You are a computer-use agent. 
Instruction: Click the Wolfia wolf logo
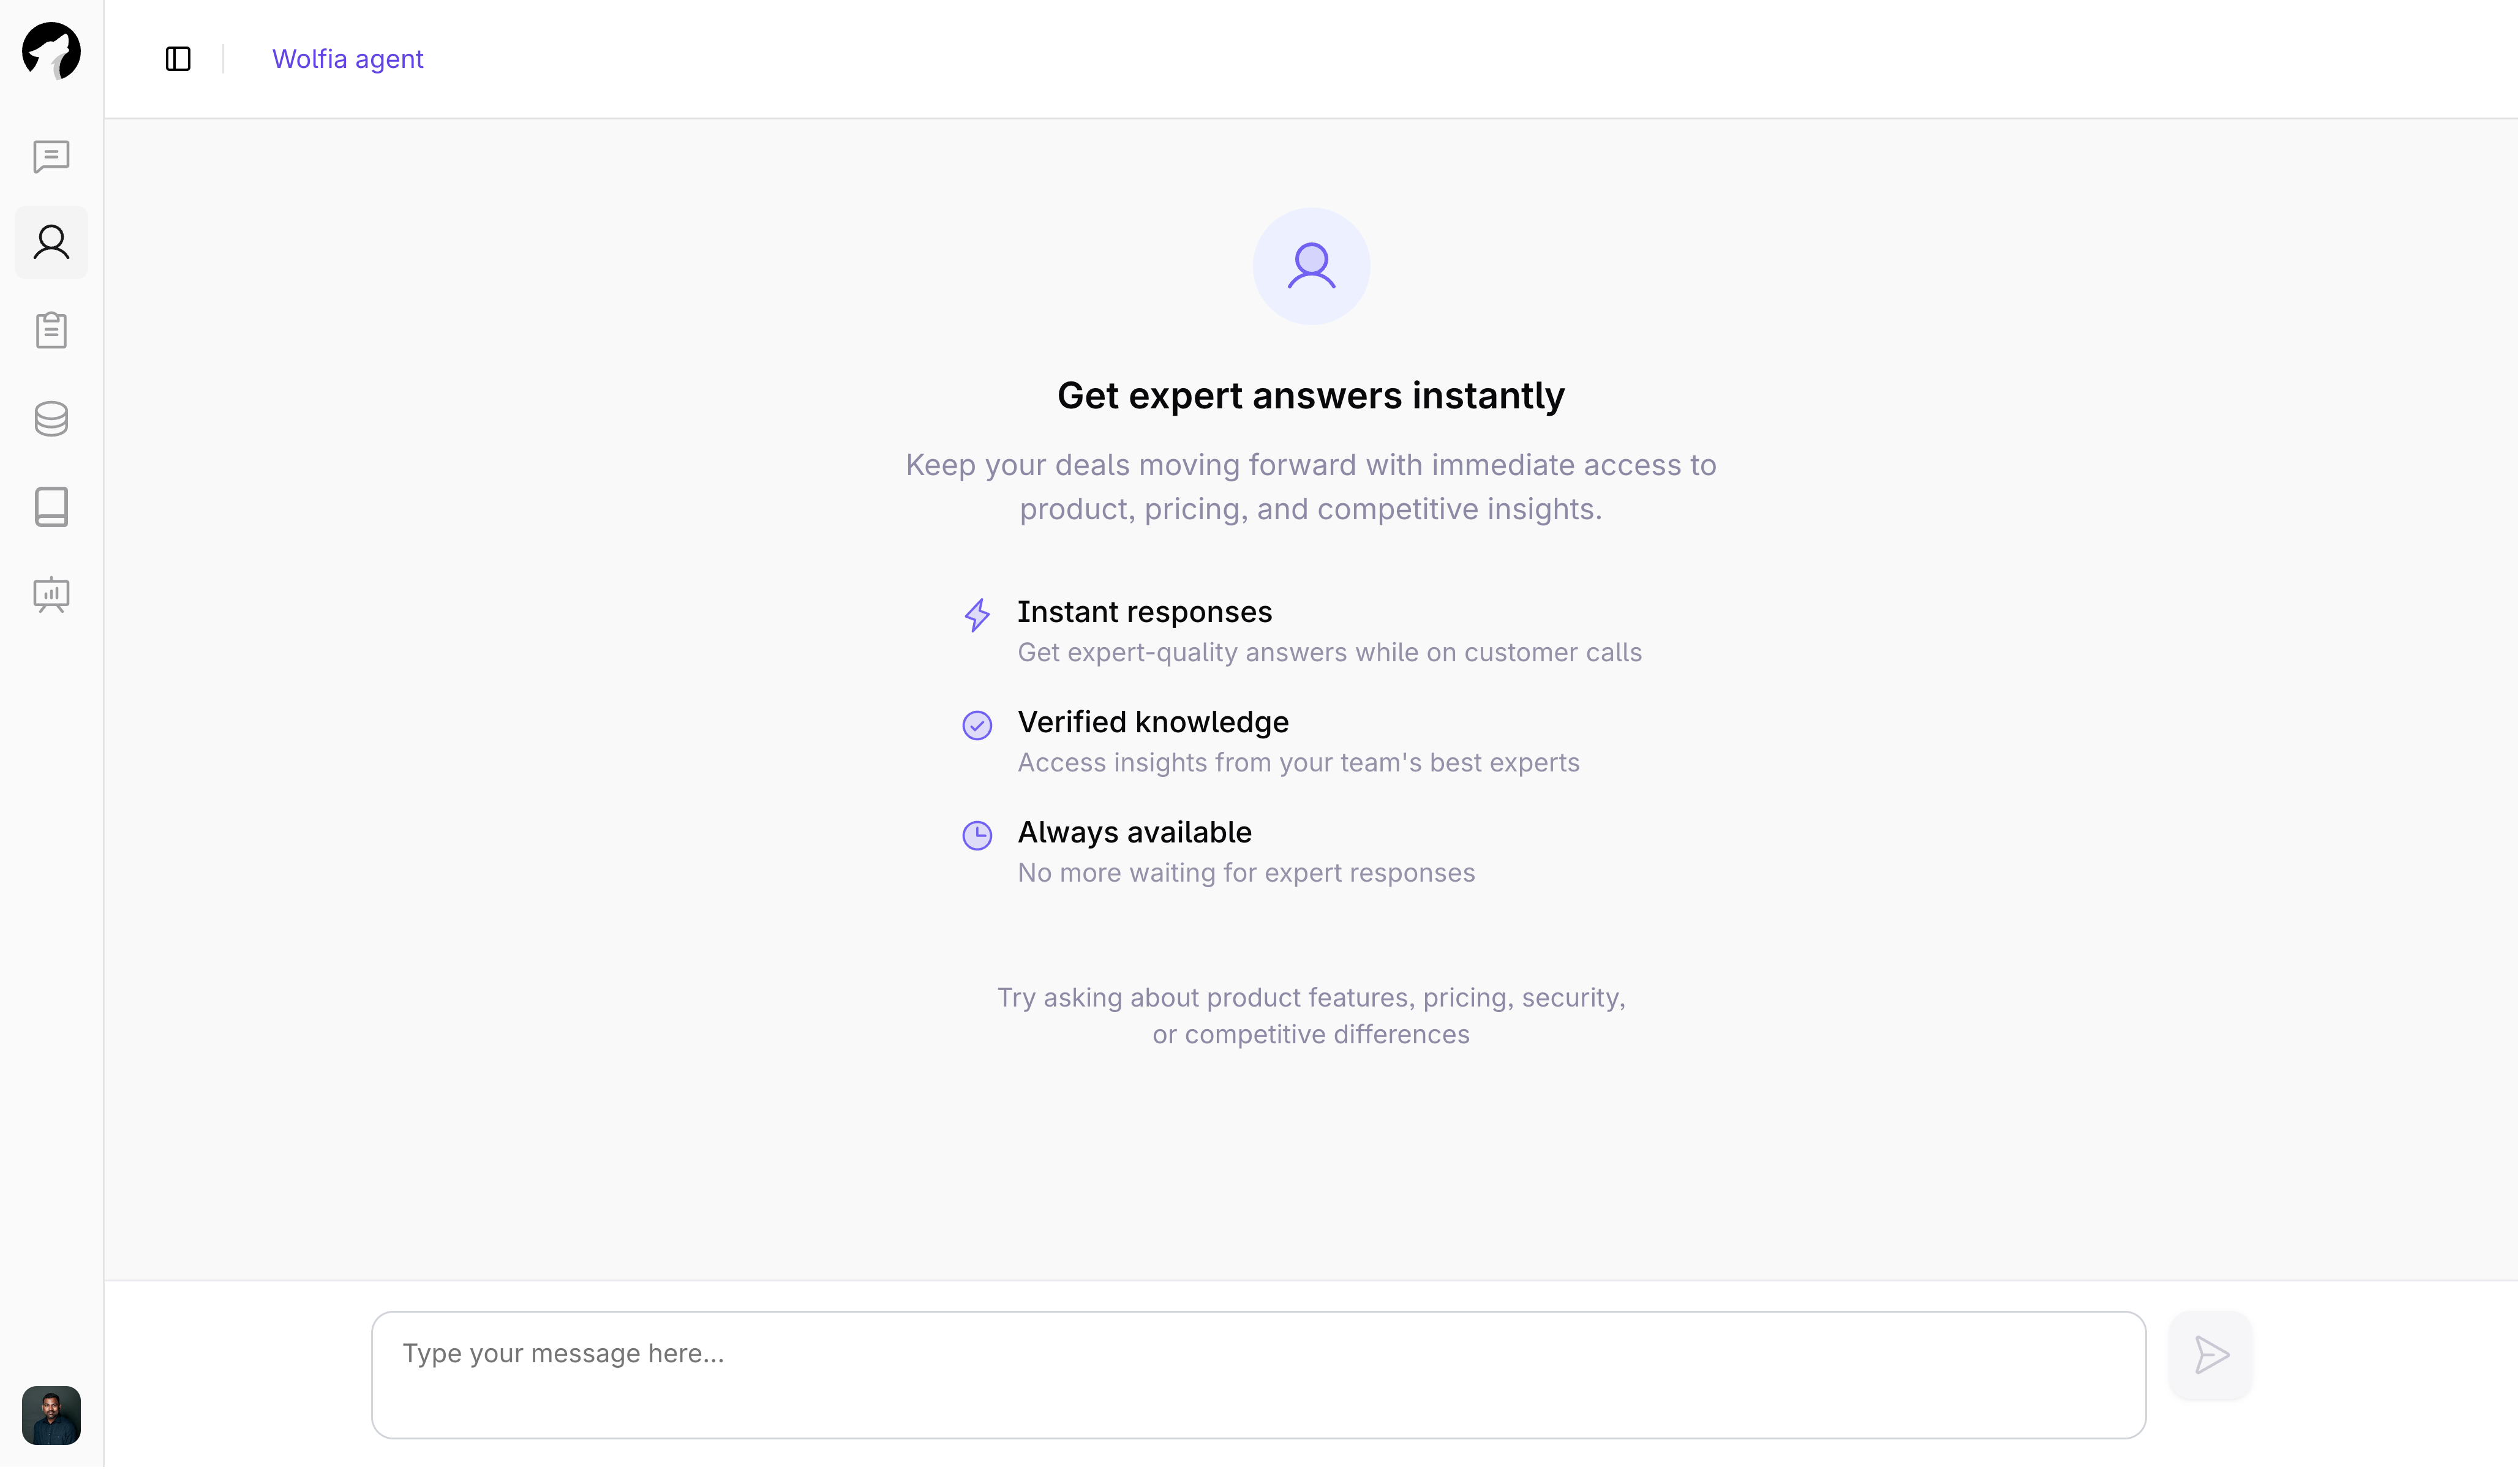coord(51,50)
